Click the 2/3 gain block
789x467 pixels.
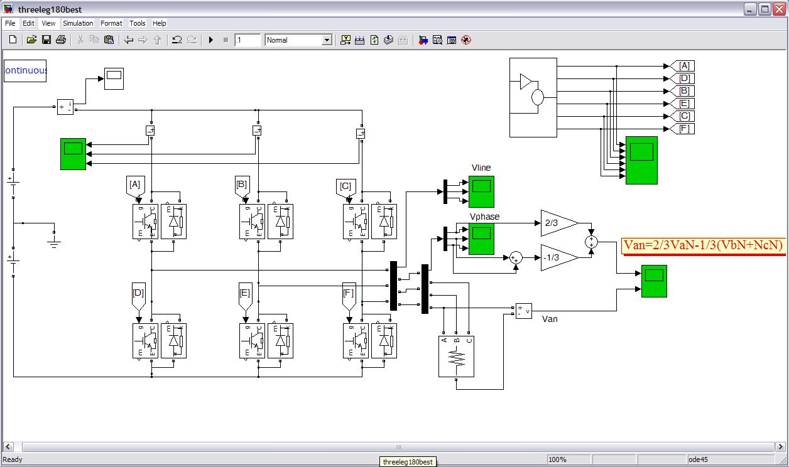pos(558,223)
